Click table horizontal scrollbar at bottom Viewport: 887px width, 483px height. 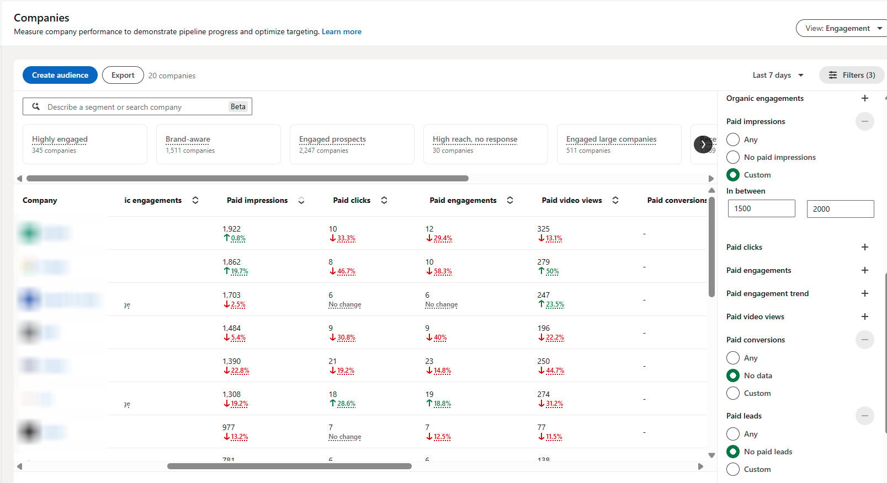289,466
